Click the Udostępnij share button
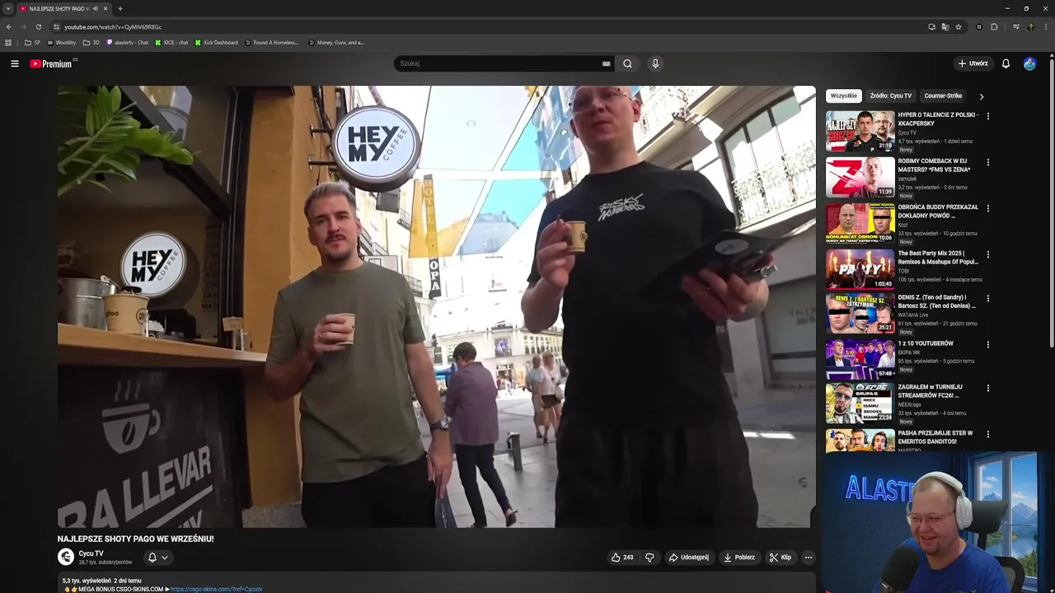The height and width of the screenshot is (593, 1055). 688,558
